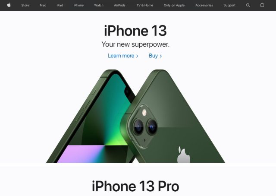Open the Store menu item
Image resolution: width=276 pixels, height=196 pixels.
click(25, 5)
